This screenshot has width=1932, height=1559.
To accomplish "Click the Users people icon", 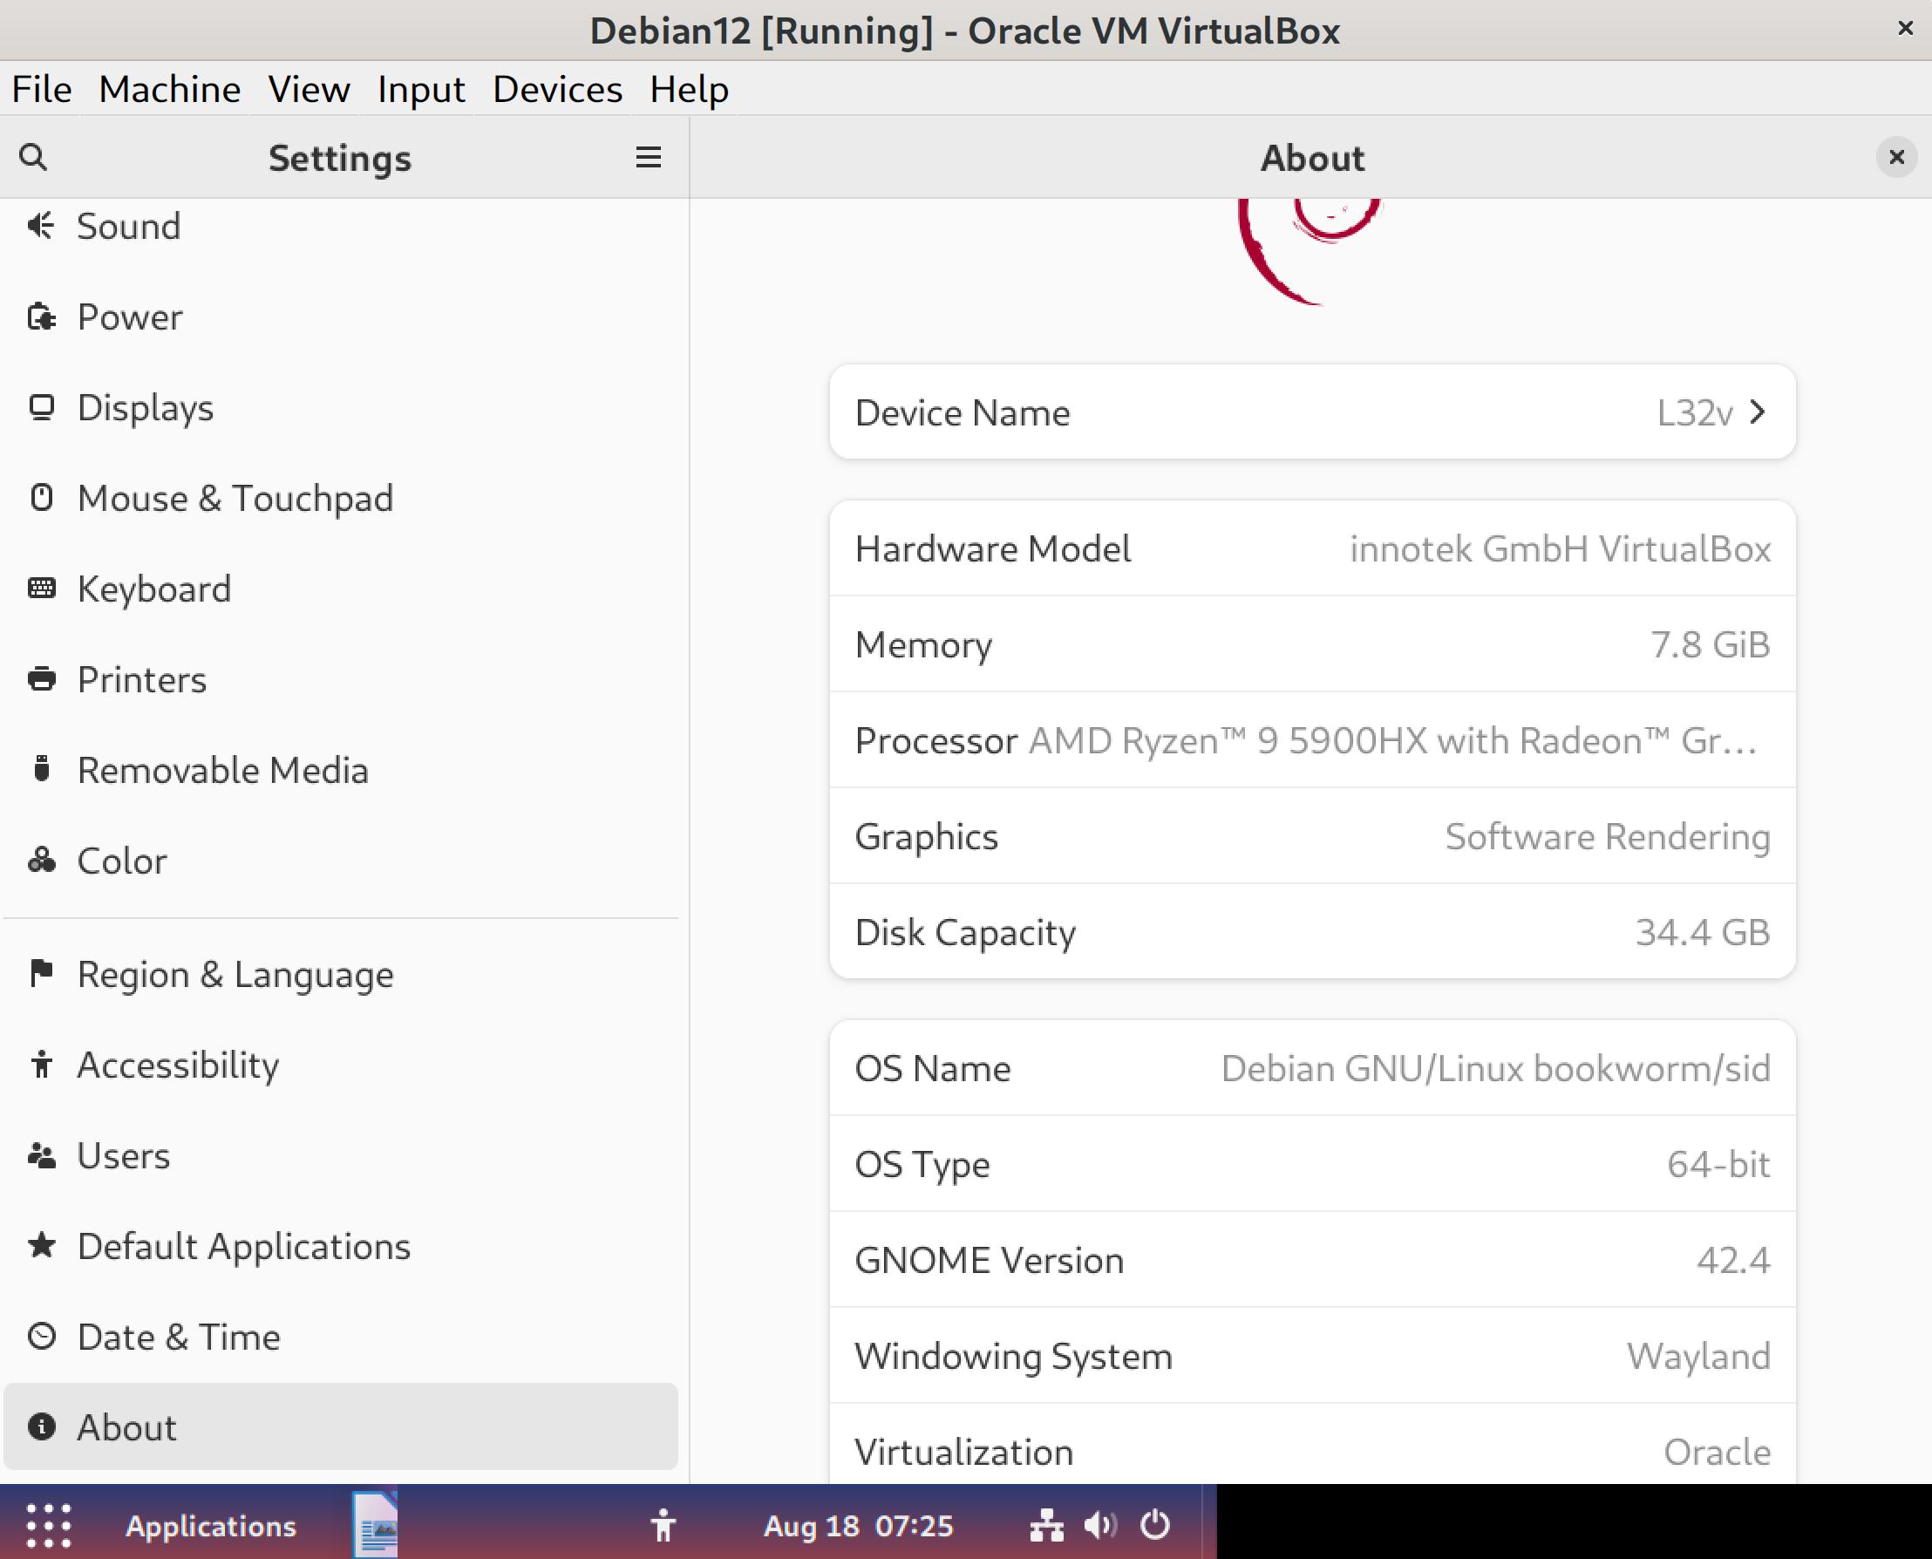I will pyautogui.click(x=41, y=1155).
